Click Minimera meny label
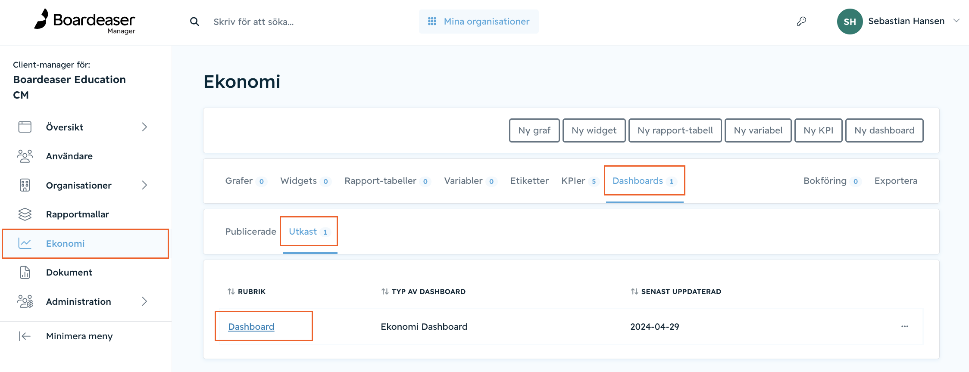Image resolution: width=969 pixels, height=372 pixels. coord(79,336)
